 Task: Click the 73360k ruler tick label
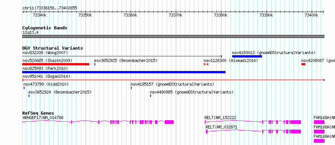[x=131, y=15]
